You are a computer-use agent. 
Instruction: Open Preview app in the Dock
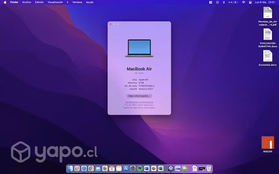[x=177, y=168]
